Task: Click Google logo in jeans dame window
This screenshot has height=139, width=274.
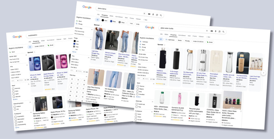Action: (x=87, y=7)
